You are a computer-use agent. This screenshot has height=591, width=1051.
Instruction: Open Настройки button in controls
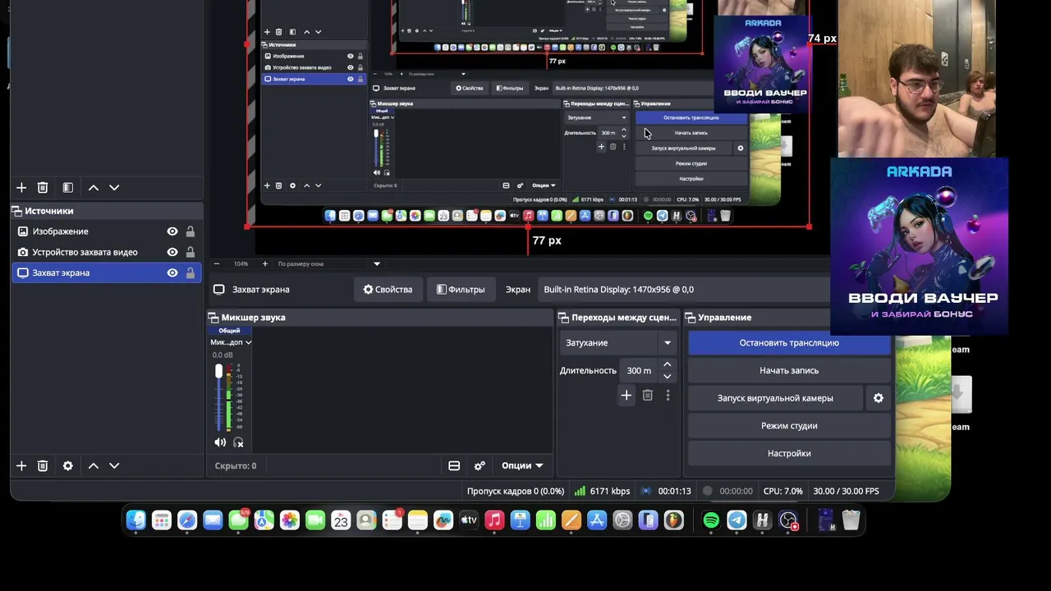[x=789, y=453]
